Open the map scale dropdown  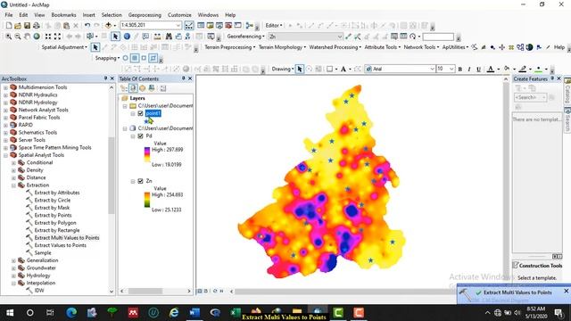pos(178,26)
